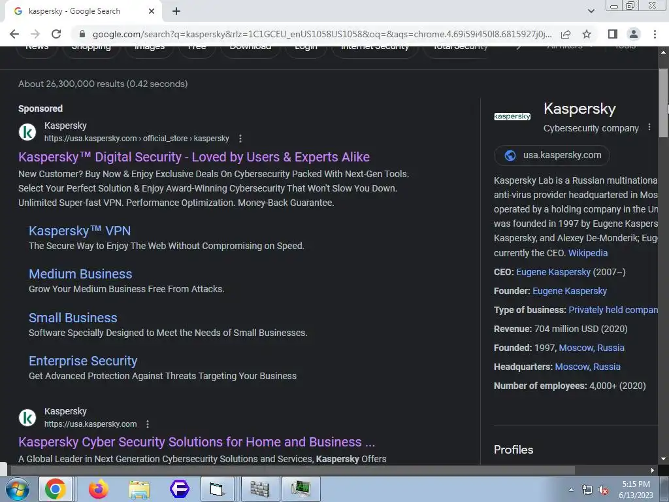Screen dimensions: 669x502
Task: Bookmark this page with the star icon
Action: click(587, 34)
